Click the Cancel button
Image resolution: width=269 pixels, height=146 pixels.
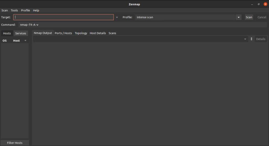tap(262, 17)
